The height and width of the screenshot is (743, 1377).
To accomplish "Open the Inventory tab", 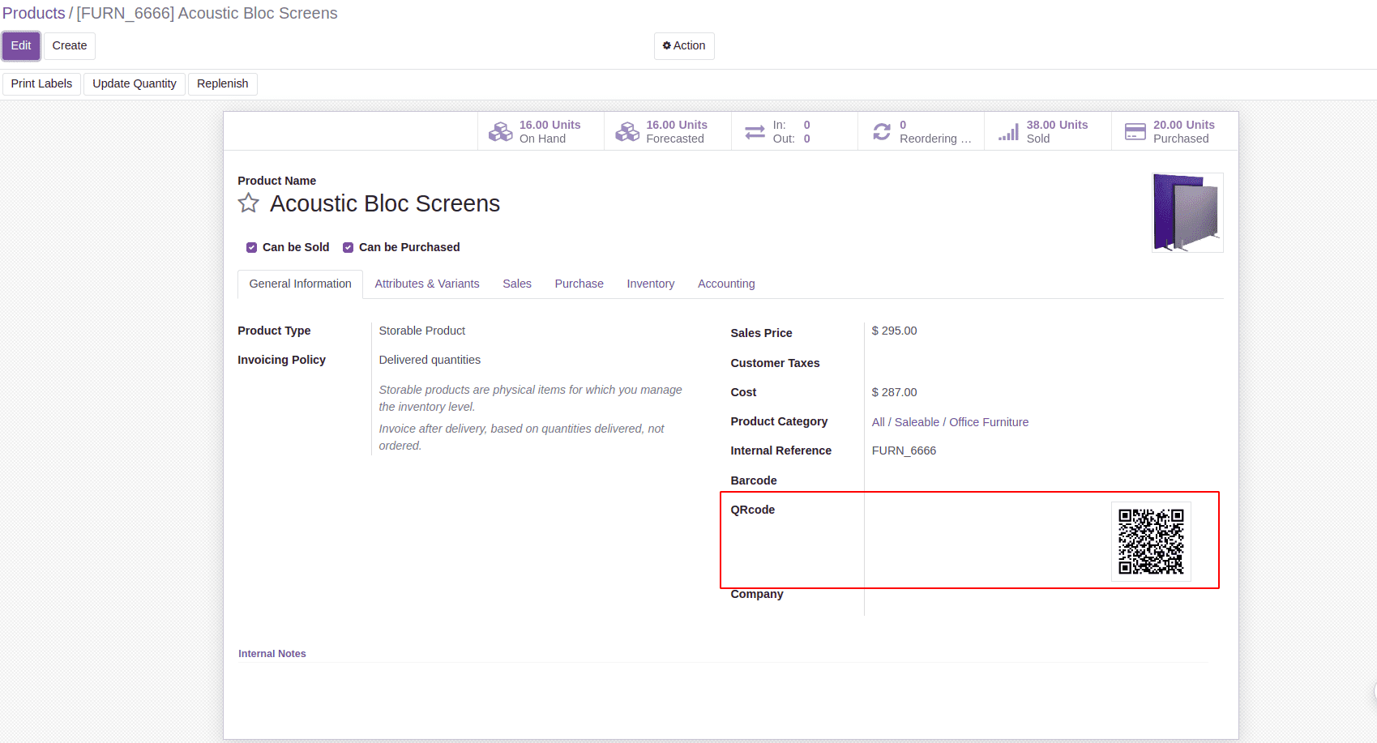I will 650,284.
